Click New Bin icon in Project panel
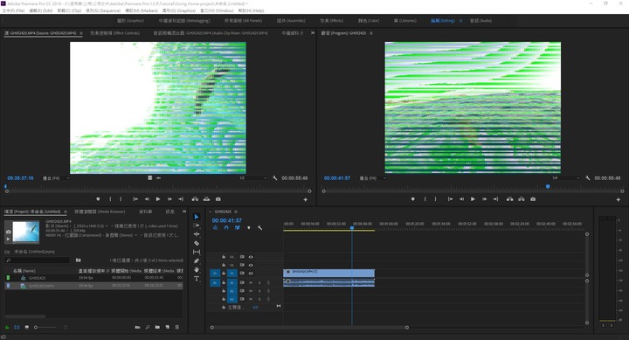Viewport: 629px width, 340px height. (157, 327)
